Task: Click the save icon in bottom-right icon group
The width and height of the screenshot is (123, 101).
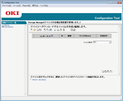Action: point(103,71)
